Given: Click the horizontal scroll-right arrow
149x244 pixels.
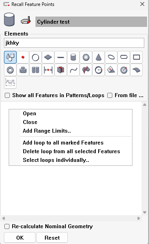Looking at the screenshot, I should 139,218.
